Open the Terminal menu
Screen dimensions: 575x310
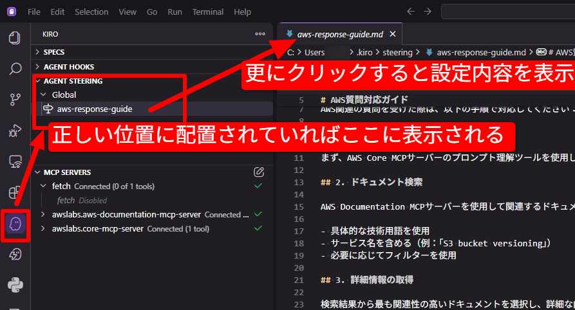point(207,12)
